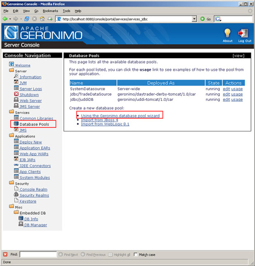Viewport: 255px width, 266px height.
Task: Click usage link for jdbc/TradeDataSource
Action: 237,94
